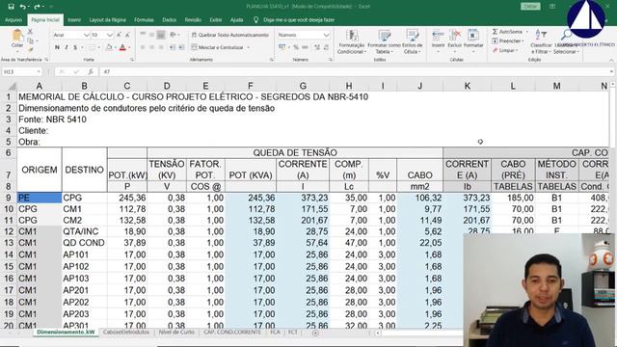Align text left
Viewport: 617px width, 347px height.
143,47
